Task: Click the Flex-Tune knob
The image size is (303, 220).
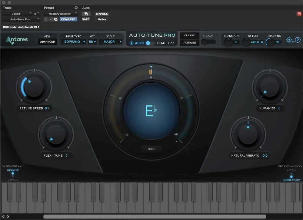Action: (x=56, y=134)
